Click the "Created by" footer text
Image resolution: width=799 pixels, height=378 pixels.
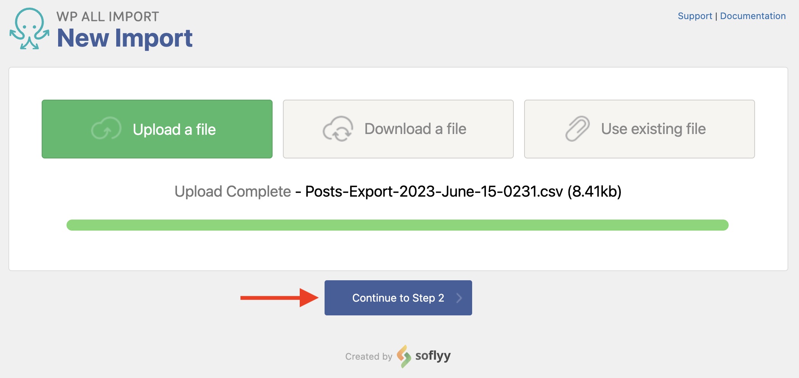pos(369,357)
